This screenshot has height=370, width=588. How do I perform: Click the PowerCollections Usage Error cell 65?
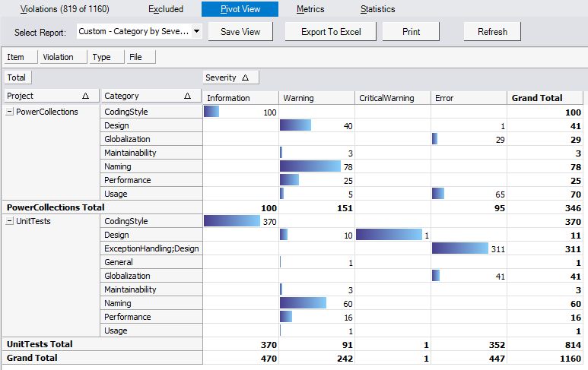tap(469, 194)
